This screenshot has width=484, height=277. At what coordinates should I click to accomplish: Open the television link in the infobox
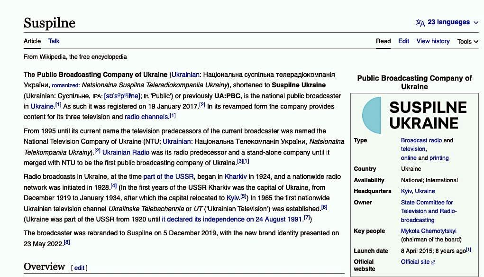pyautogui.click(x=413, y=149)
